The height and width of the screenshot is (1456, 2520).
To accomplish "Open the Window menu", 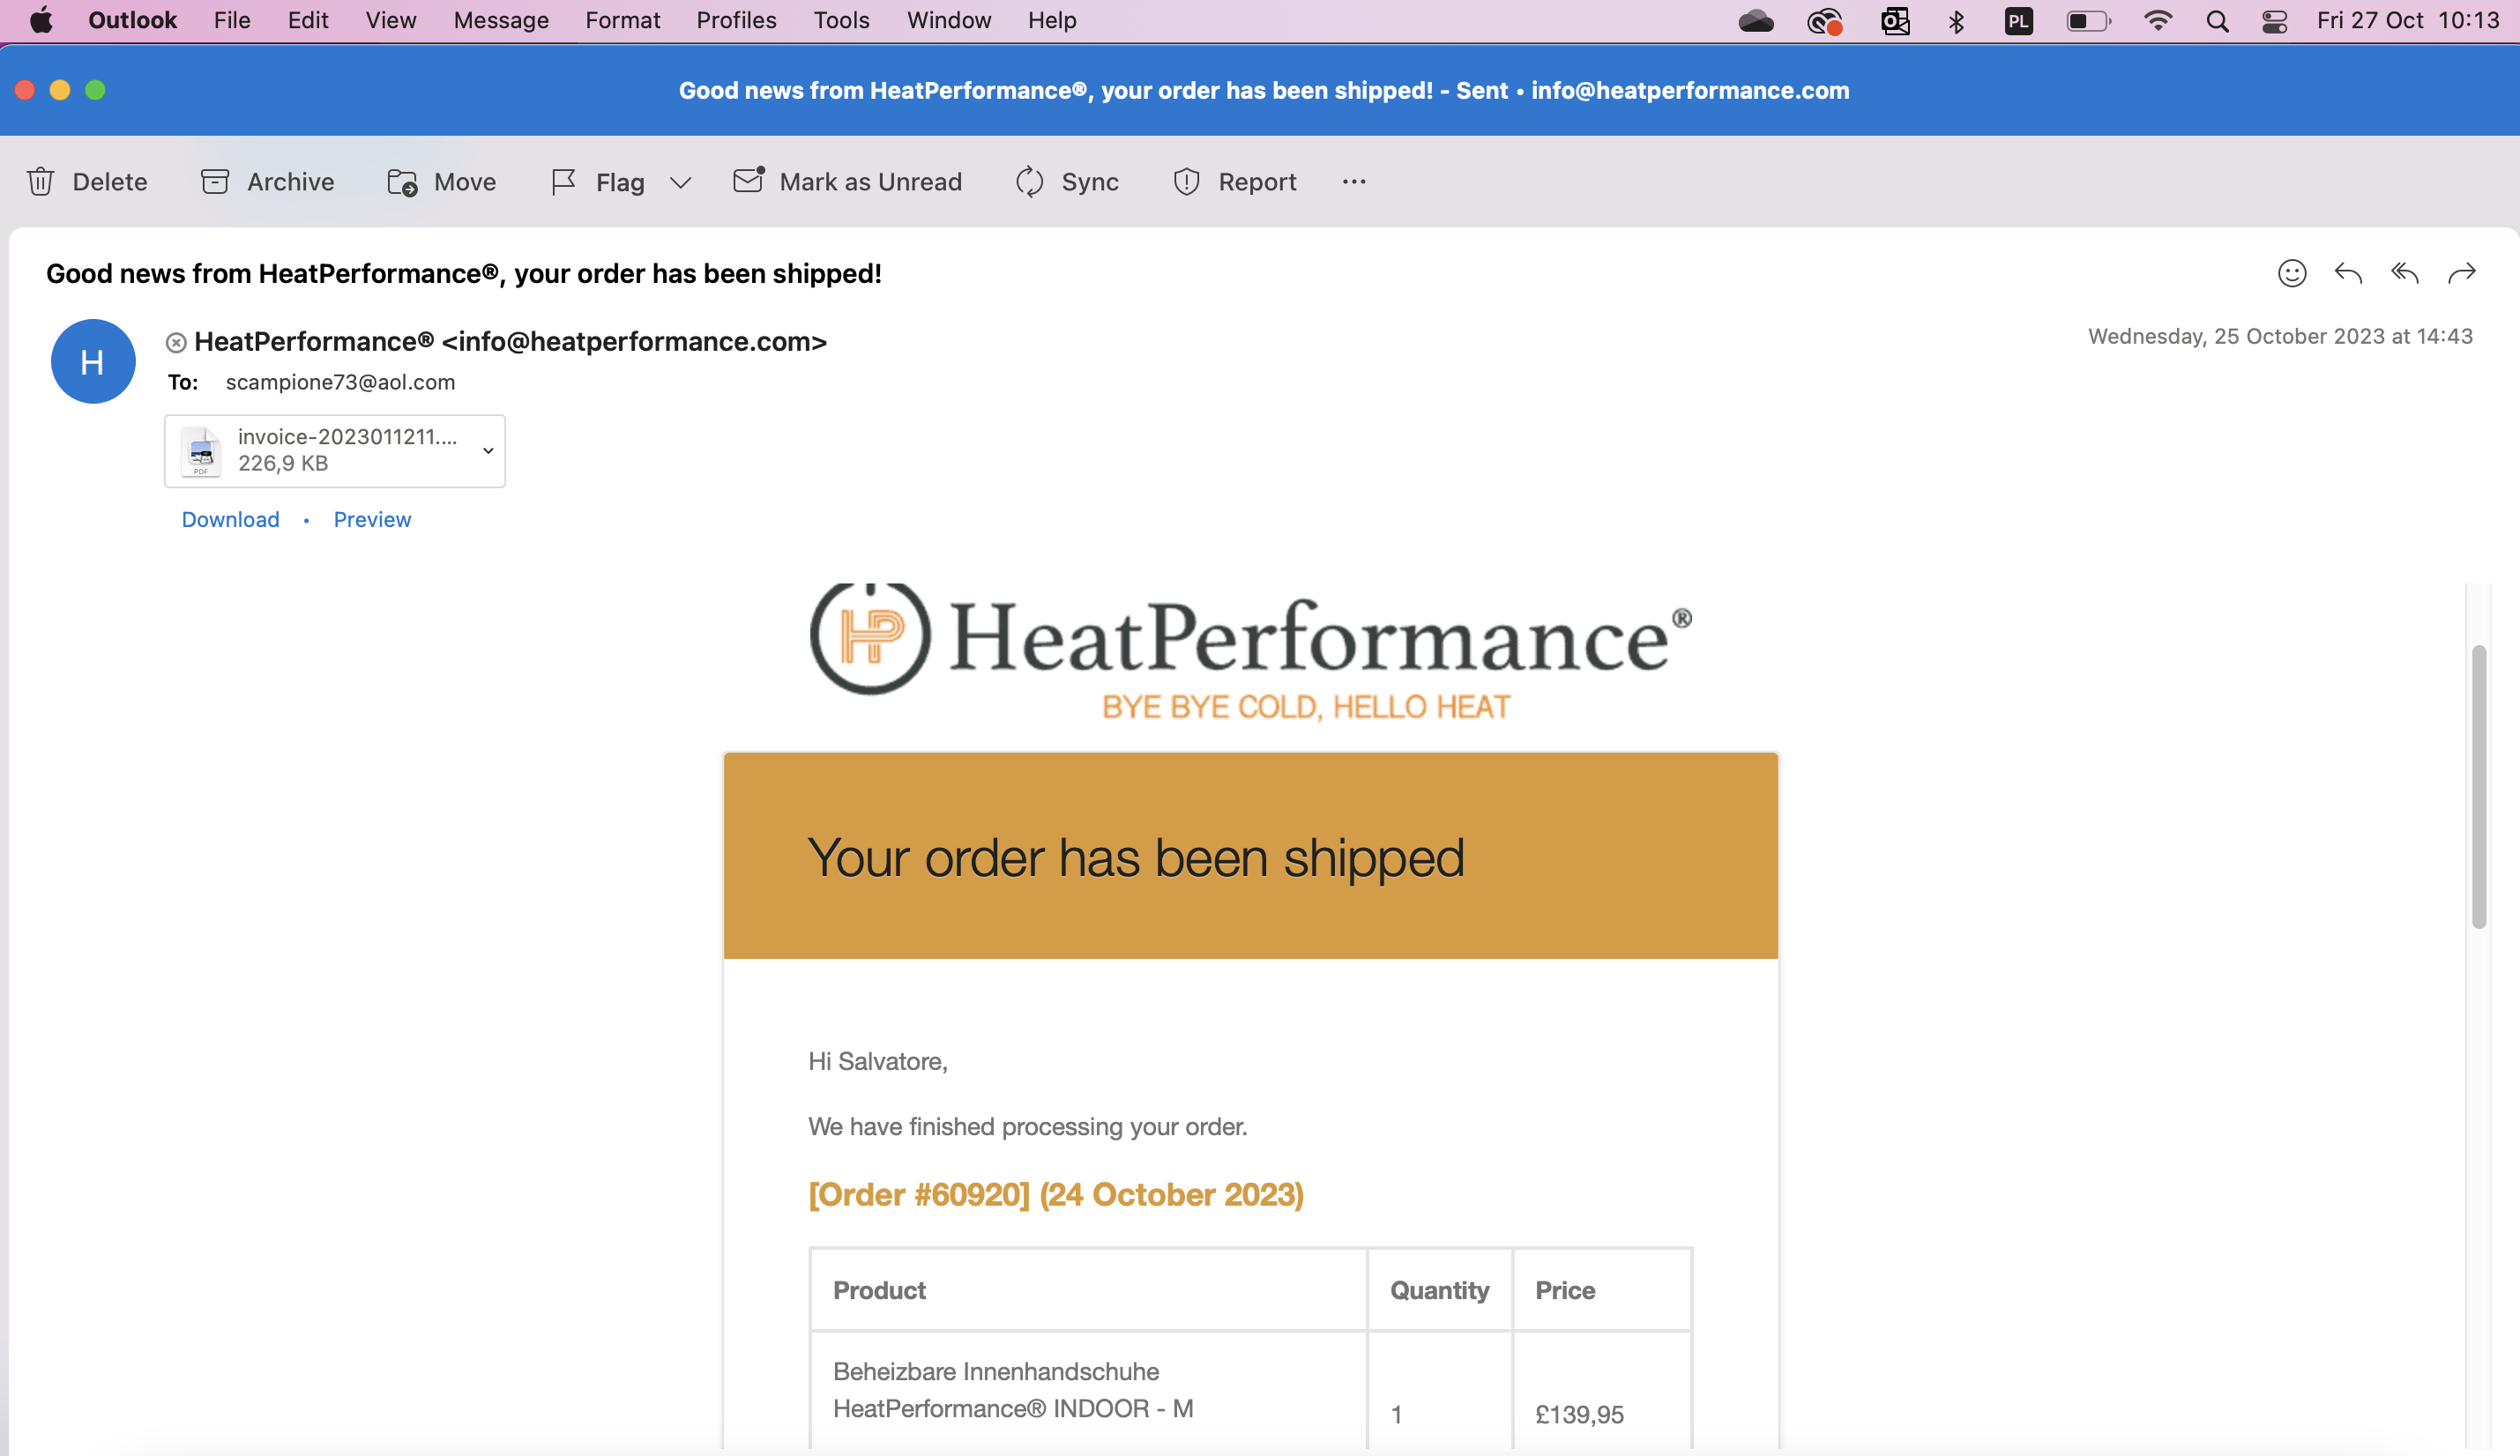I will point(948,20).
